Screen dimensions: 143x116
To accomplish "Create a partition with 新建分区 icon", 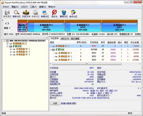I will tap(45, 14).
